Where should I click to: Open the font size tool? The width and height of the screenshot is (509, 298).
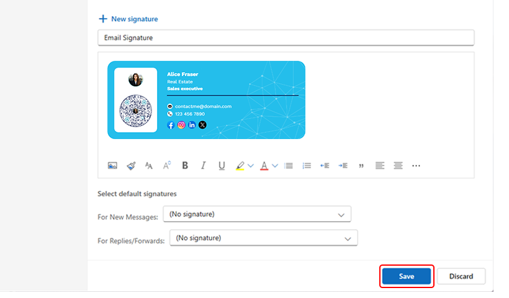(149, 166)
